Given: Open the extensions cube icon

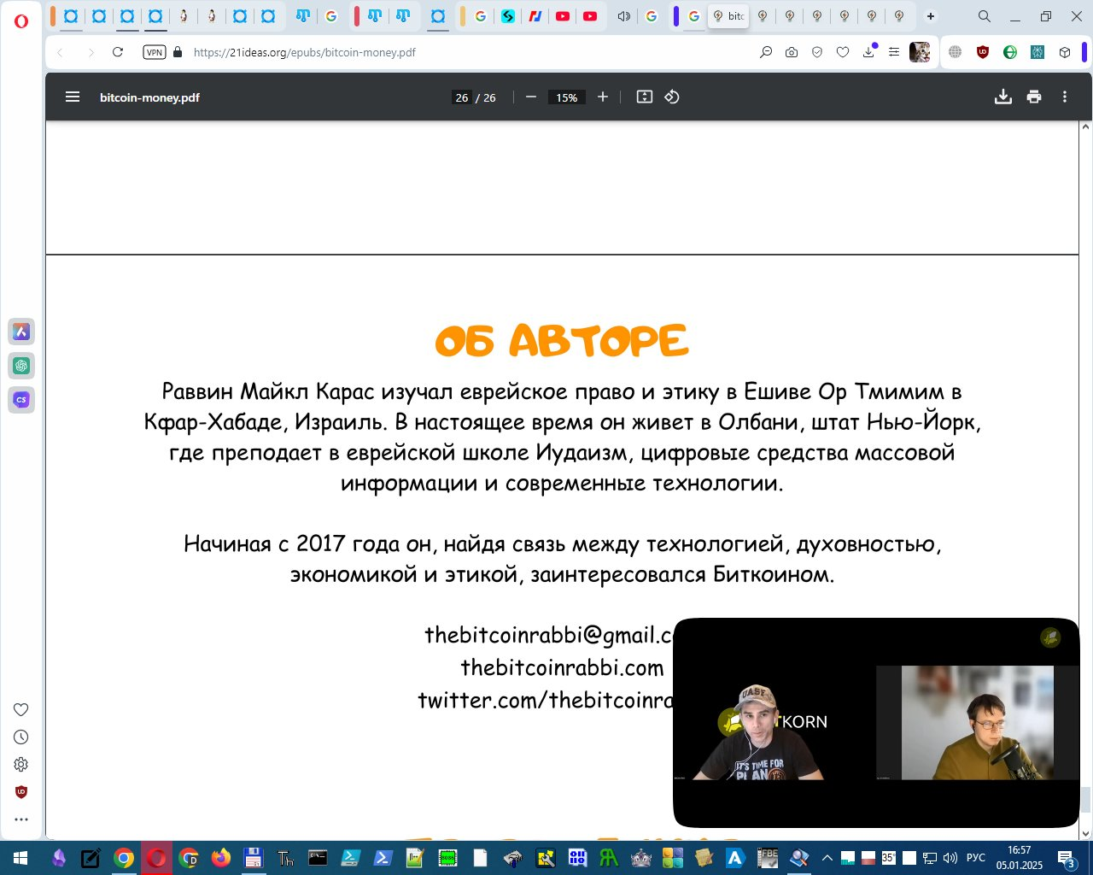Looking at the screenshot, I should [1065, 52].
